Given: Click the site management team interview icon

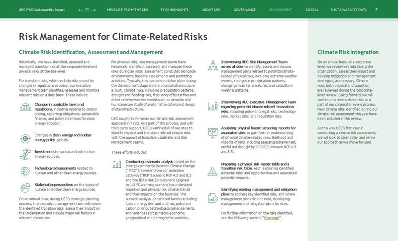Looking at the screenshot, I should click(212, 65).
